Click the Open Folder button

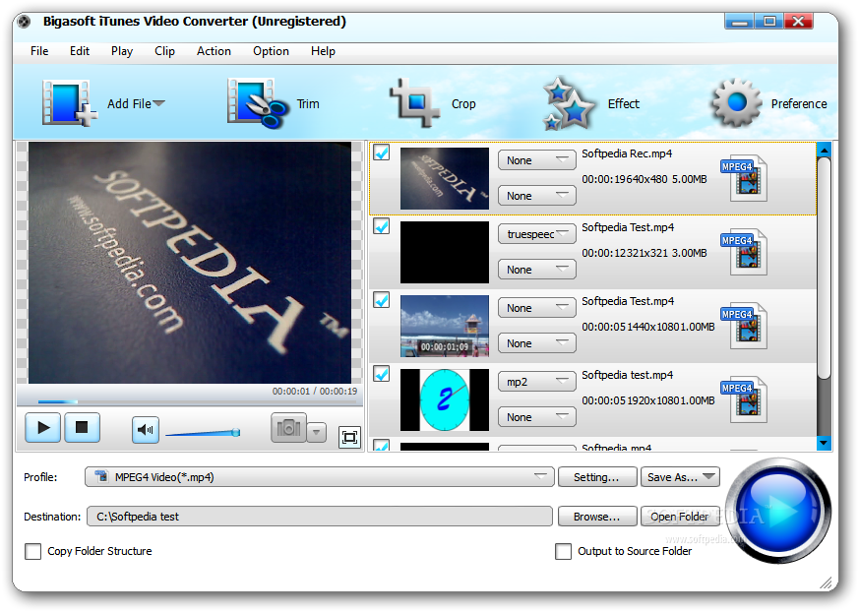pos(680,517)
